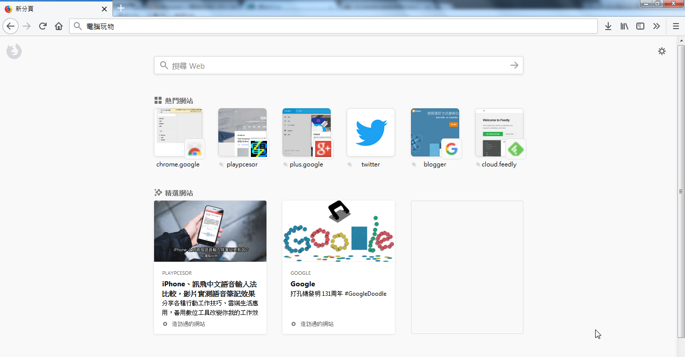Open the iPhone voice input article image
This screenshot has width=685, height=357.
[210, 231]
